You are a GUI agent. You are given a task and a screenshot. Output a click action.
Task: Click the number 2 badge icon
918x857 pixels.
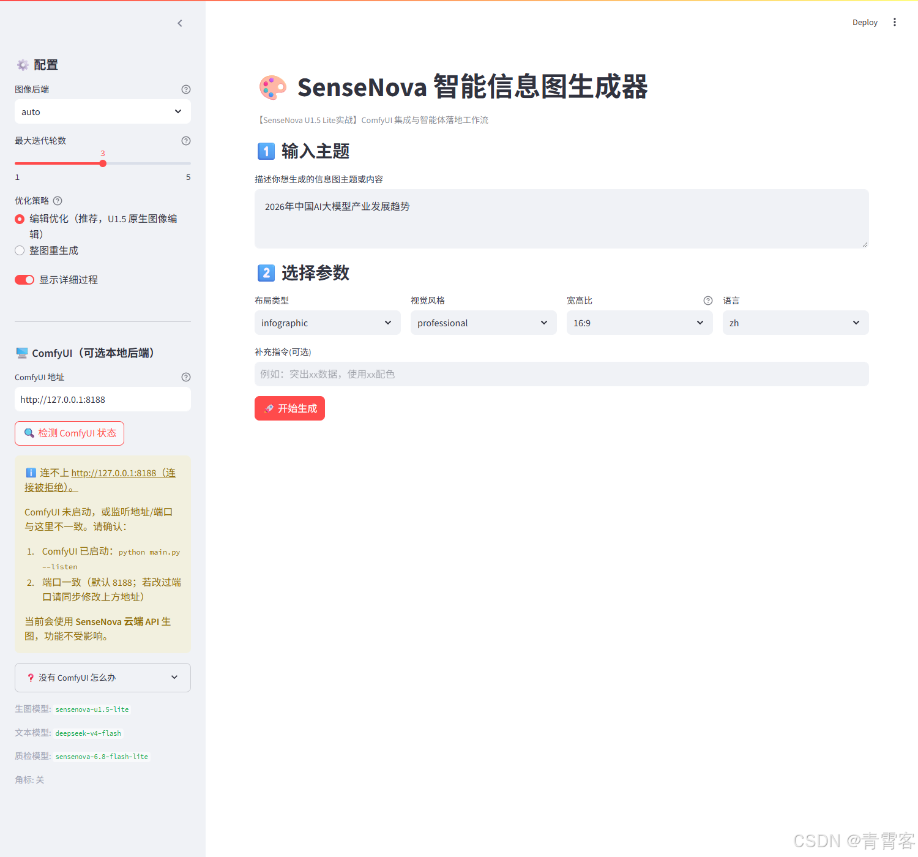pyautogui.click(x=266, y=273)
